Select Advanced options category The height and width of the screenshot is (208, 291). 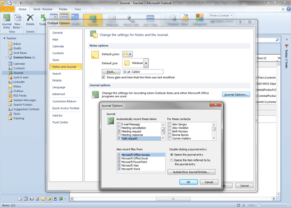[59, 94]
